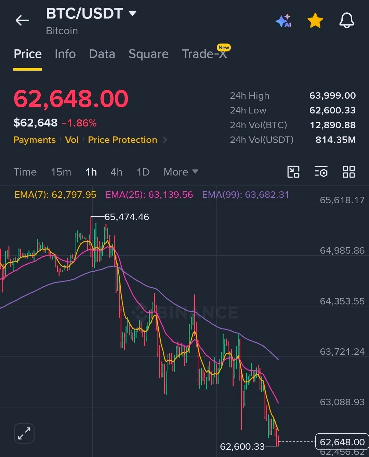
Task: Select the 1h chart interval
Action: tap(91, 172)
